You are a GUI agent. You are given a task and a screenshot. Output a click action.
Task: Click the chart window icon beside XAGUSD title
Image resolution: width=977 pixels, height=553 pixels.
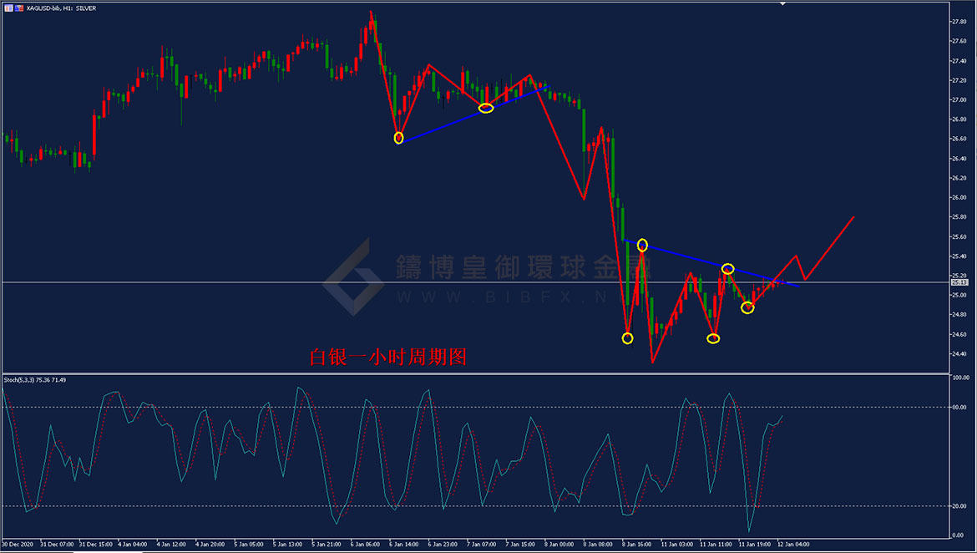8,8
